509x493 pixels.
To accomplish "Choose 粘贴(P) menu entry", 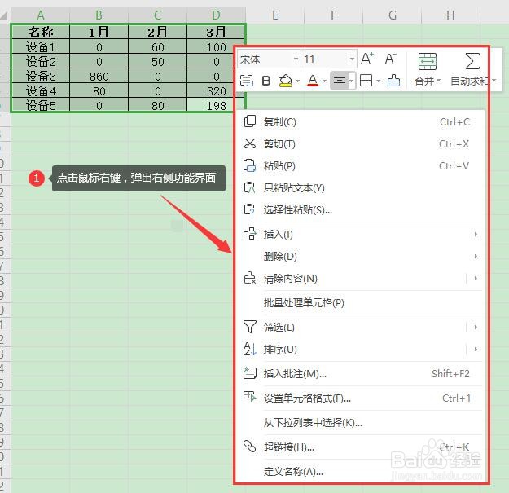I will (359, 166).
